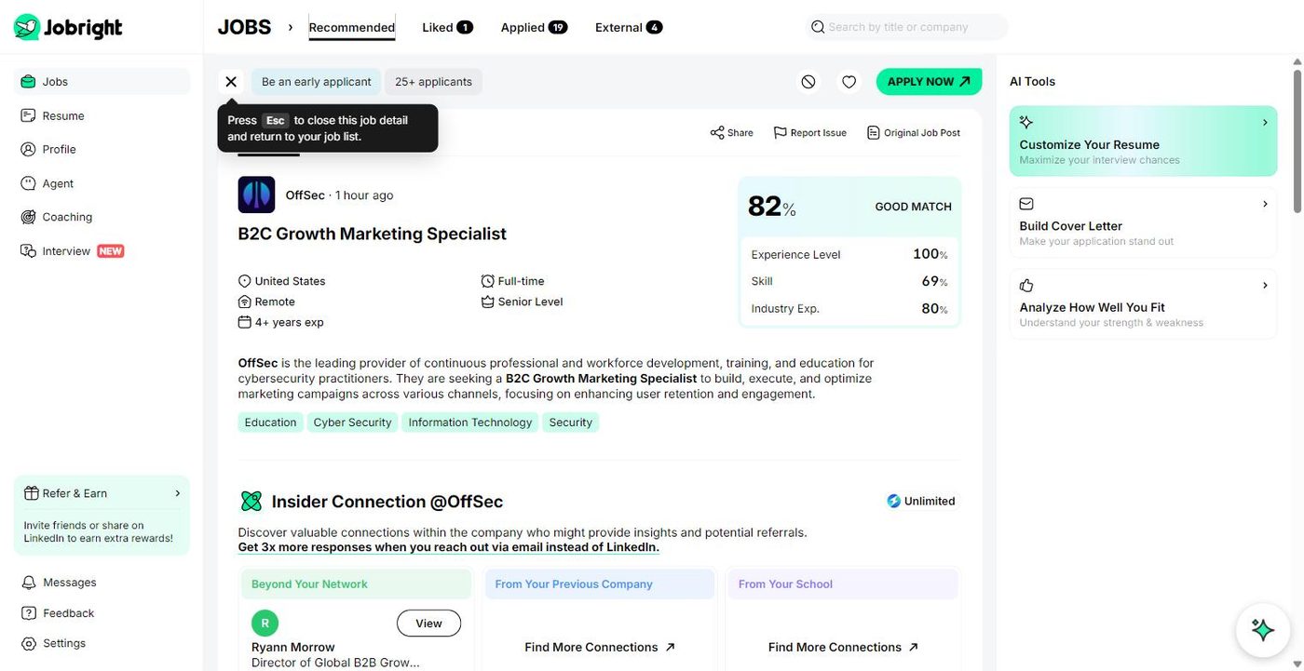Like this job with the heart icon
1304x671 pixels.
pos(849,82)
